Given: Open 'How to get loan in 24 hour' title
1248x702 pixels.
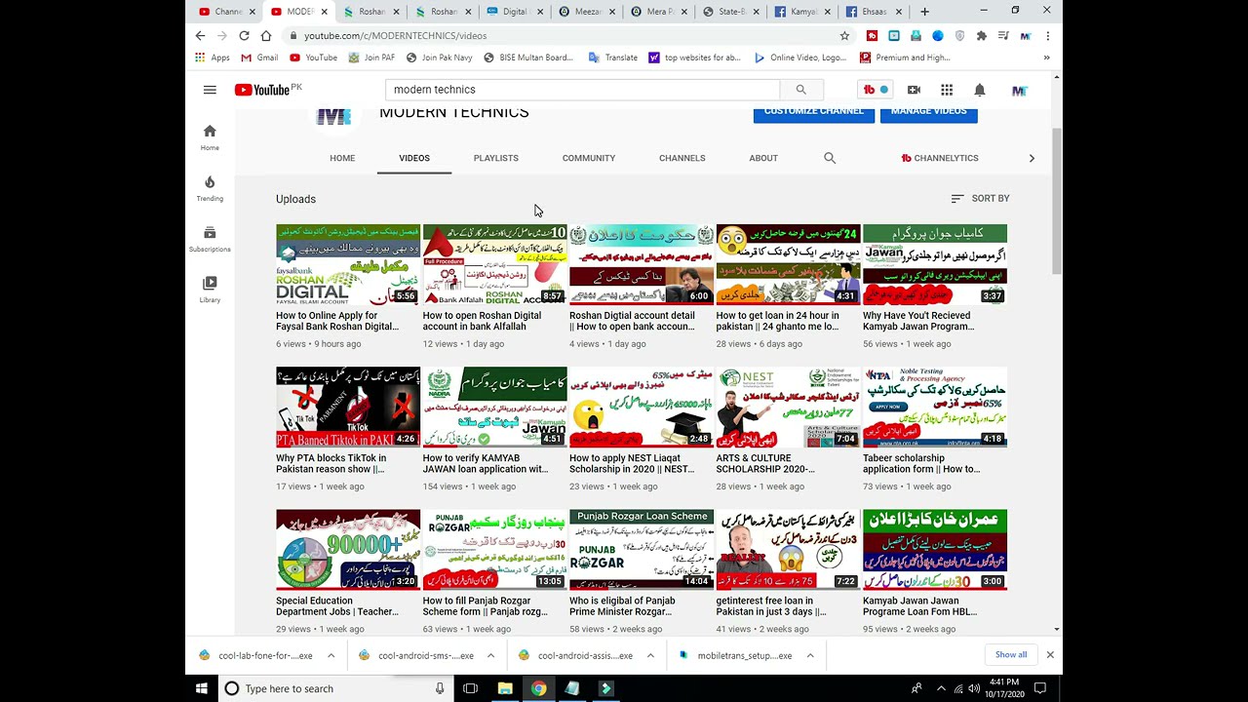Looking at the screenshot, I should 778,321.
